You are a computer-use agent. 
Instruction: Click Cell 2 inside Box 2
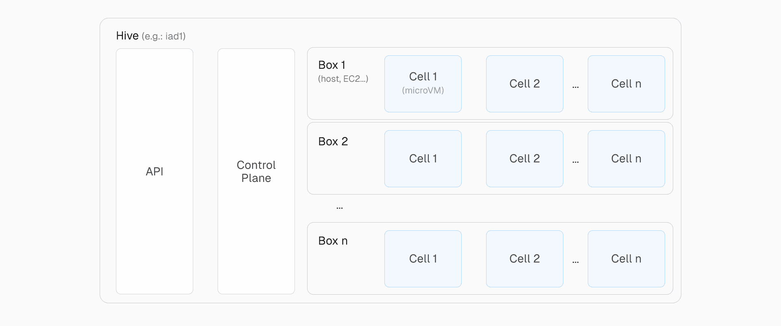tap(525, 159)
